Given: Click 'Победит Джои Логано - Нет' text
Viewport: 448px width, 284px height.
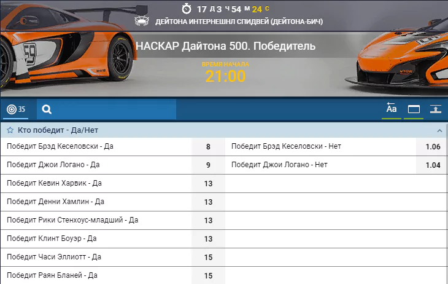Looking at the screenshot, I should pyautogui.click(x=279, y=165).
